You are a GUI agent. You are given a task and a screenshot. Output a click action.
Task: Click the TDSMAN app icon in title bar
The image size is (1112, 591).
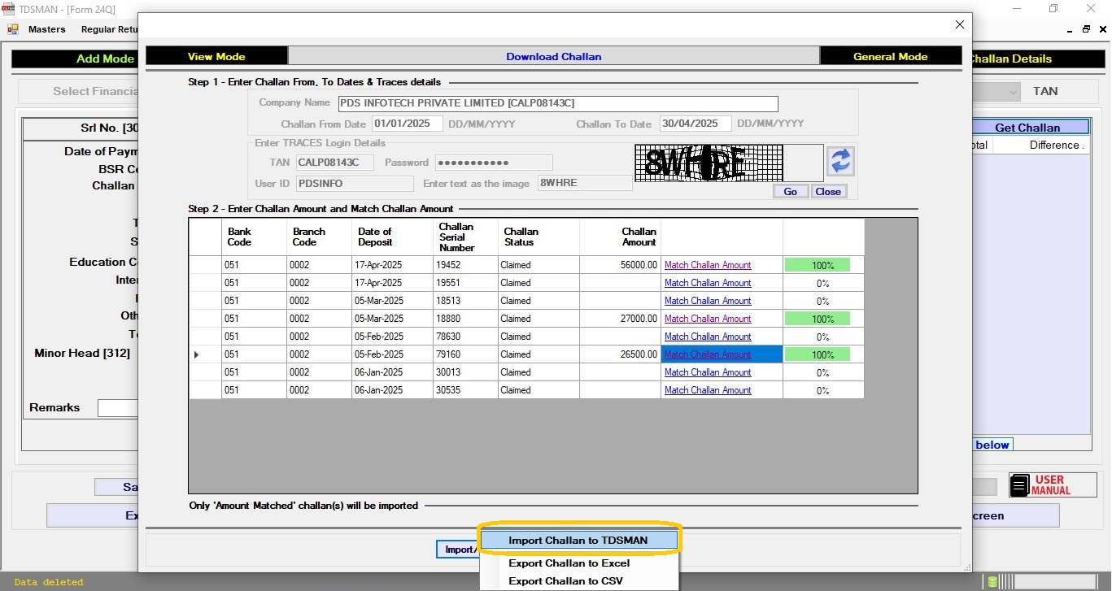point(8,9)
